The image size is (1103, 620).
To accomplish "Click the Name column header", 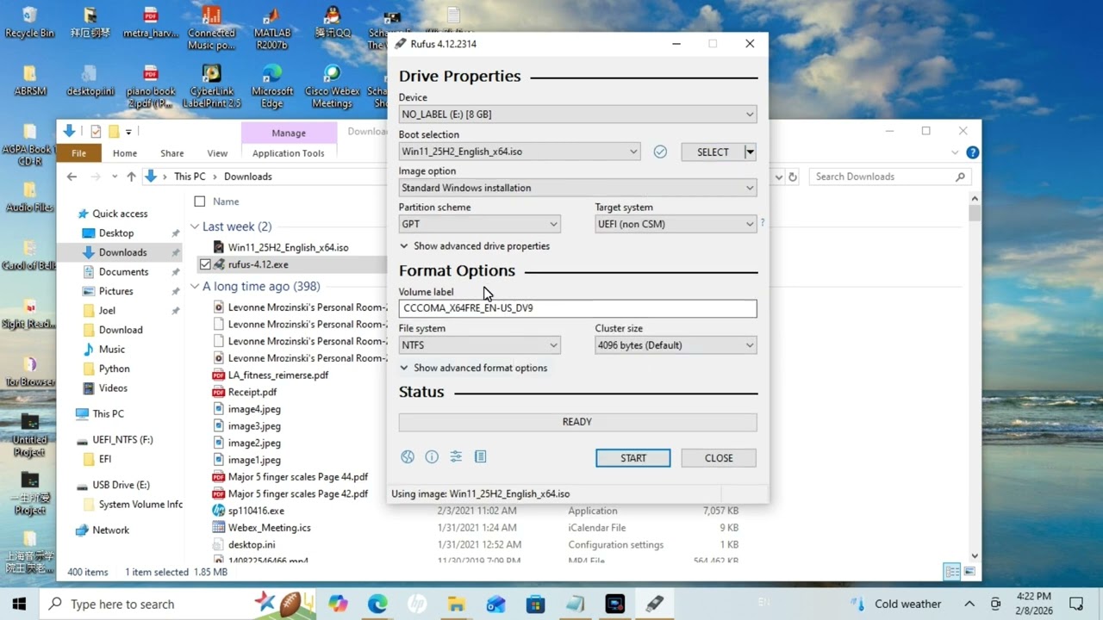I will (x=226, y=201).
